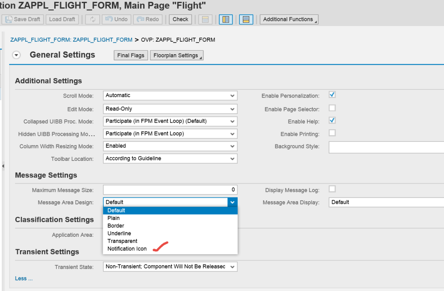Click the Load Draft button
Screen dimensions: 444x291
click(62, 19)
